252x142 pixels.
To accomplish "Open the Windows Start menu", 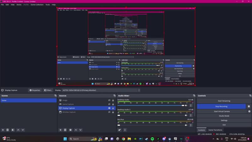I will point(65,139).
